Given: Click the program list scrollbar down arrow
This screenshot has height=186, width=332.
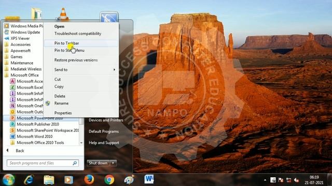Looking at the screenshot, I should click(x=81, y=143).
